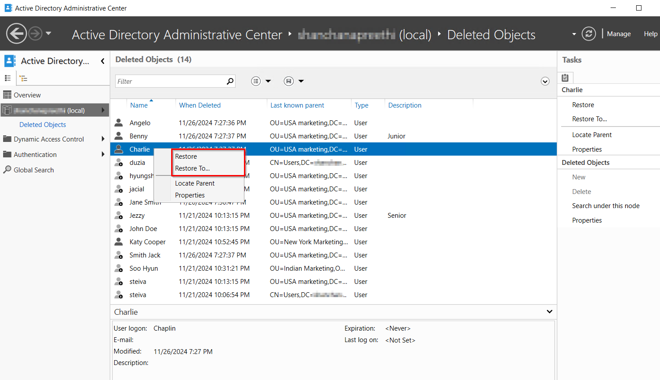This screenshot has height=380, width=660.
Task: Open Deleted Objects from the navigation sidebar
Action: [42, 124]
